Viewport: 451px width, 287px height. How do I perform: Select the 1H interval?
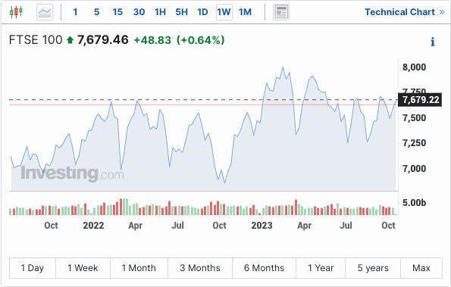click(x=160, y=12)
